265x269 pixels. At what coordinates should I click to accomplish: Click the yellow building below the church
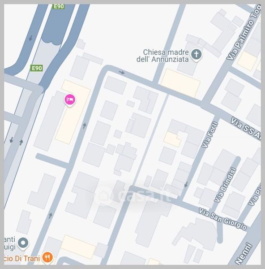180,83
